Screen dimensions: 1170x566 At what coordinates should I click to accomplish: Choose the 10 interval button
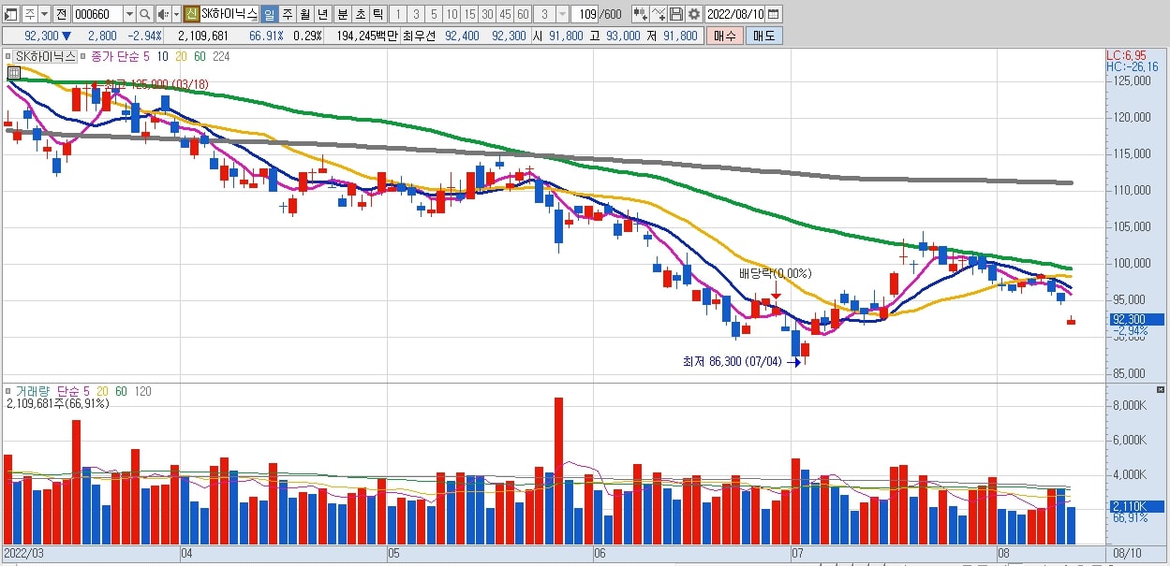tap(452, 14)
